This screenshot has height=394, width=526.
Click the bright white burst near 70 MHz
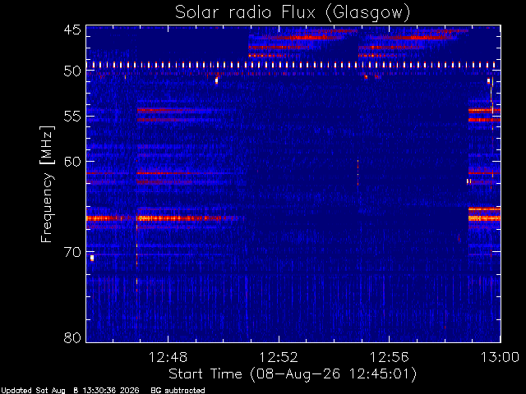(x=92, y=258)
